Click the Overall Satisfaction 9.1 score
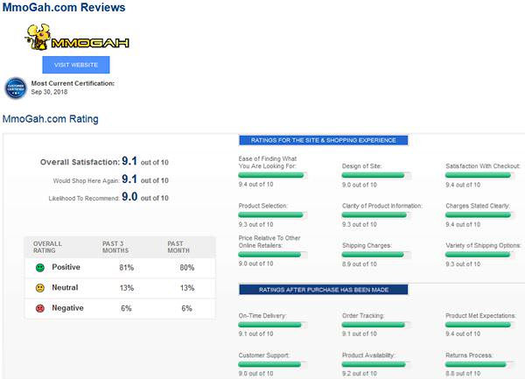Screen dimensions: 525x379 [x=129, y=161]
